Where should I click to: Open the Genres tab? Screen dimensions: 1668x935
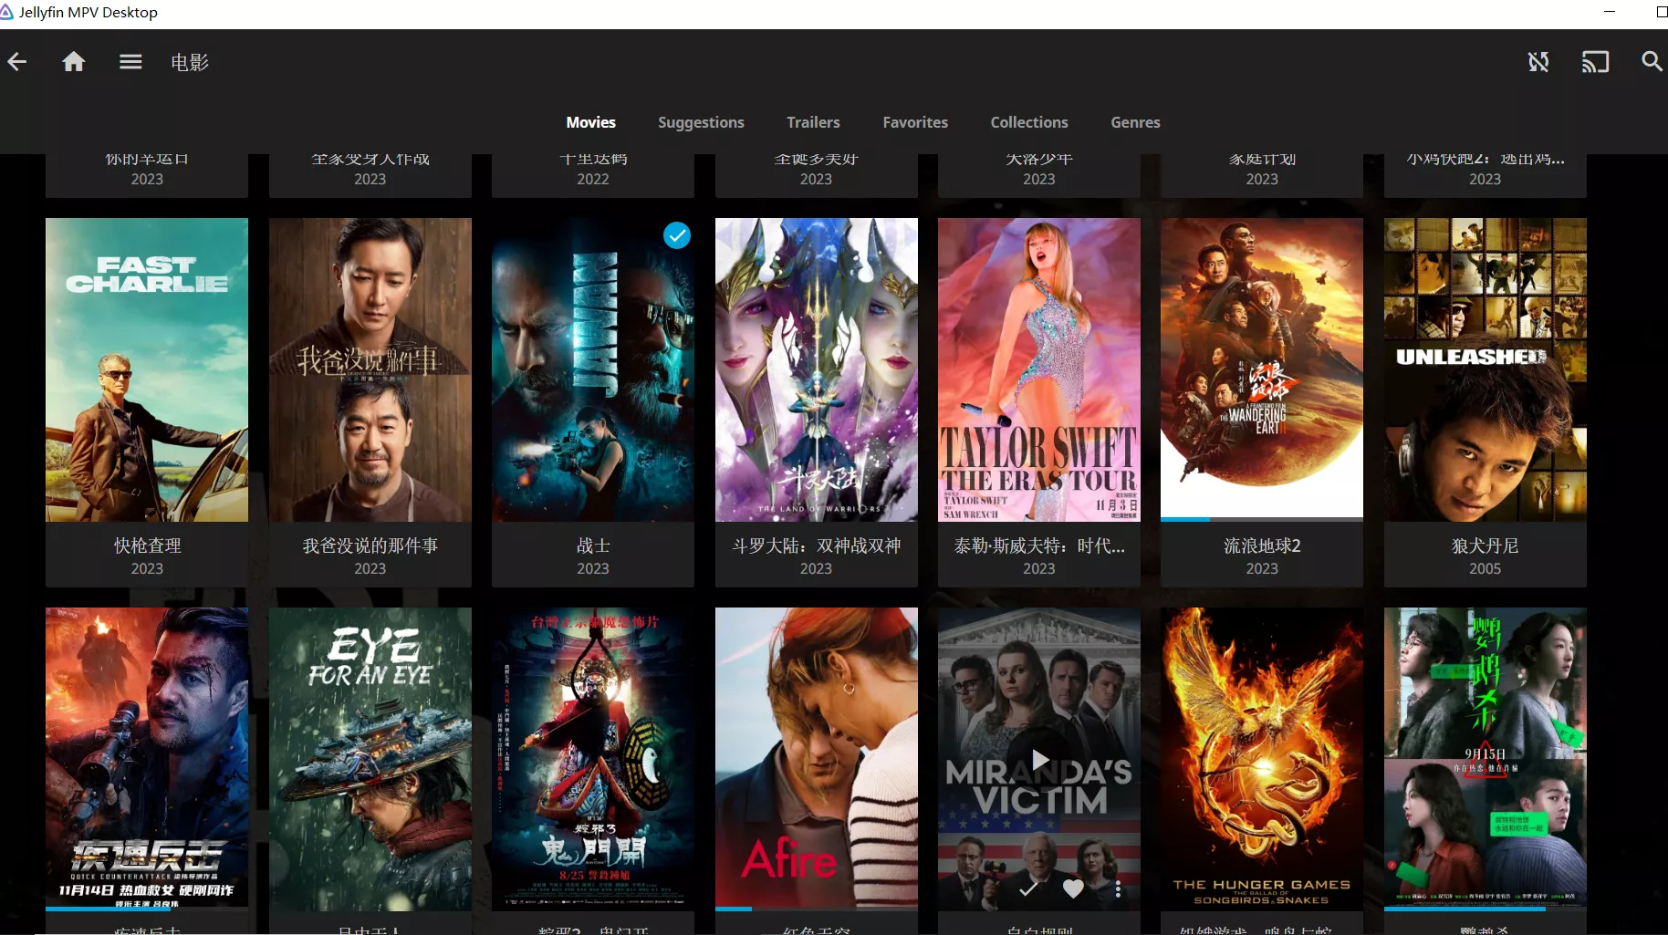click(1135, 122)
